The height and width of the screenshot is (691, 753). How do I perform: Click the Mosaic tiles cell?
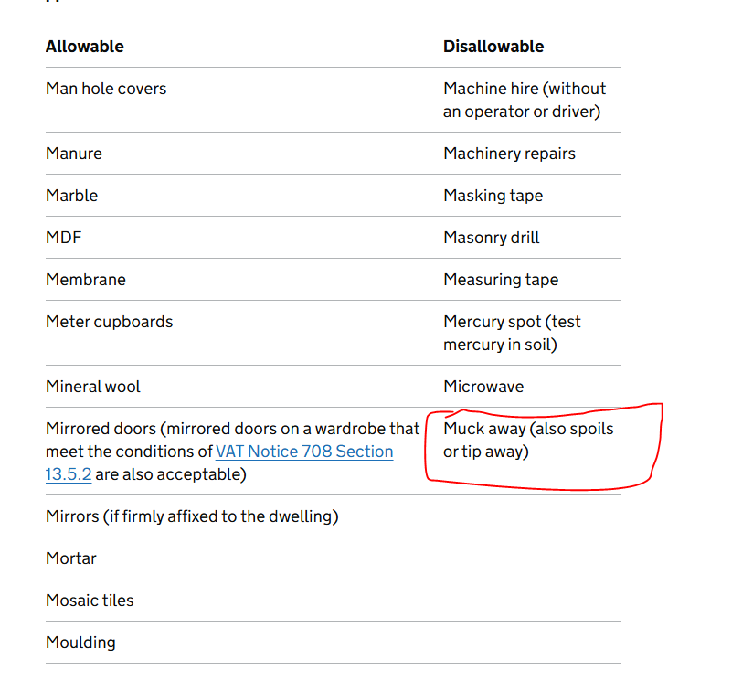pyautogui.click(x=90, y=601)
